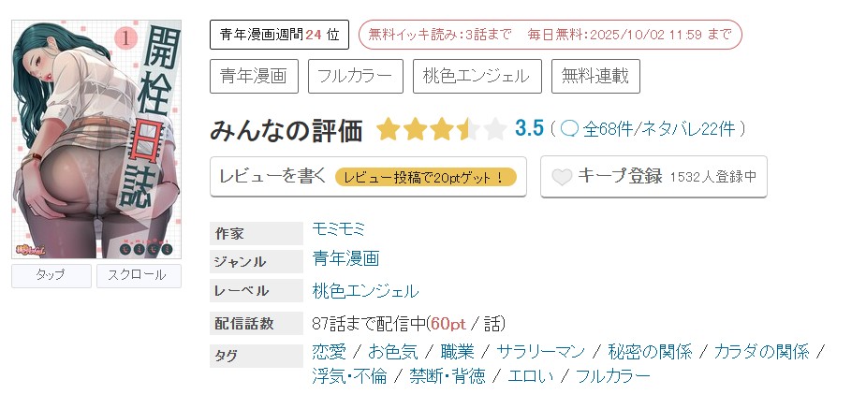This screenshot has height=409, width=866.
Task: Open the 青年漫画 genre link
Action: [x=346, y=259]
